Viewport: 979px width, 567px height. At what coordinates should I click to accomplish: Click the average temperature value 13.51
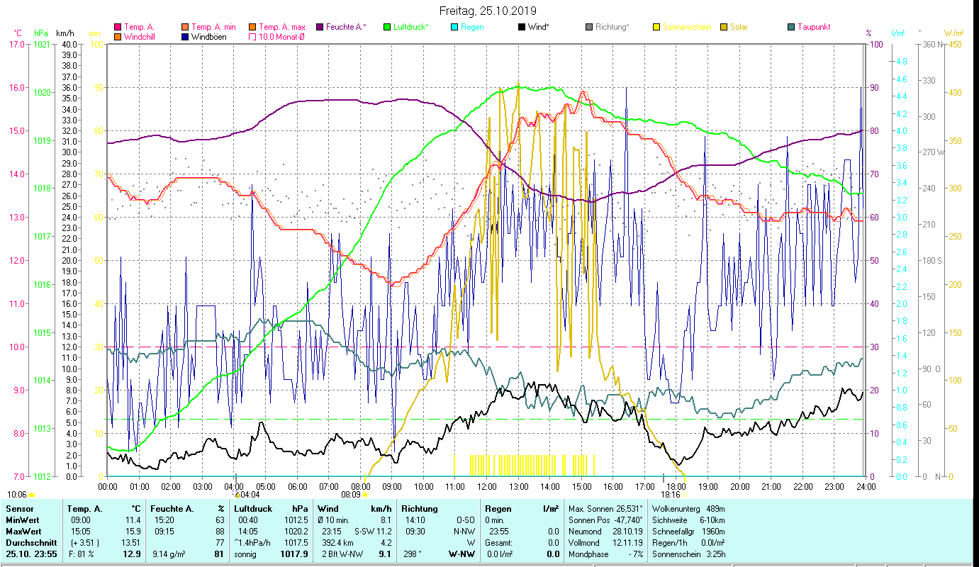click(x=131, y=543)
